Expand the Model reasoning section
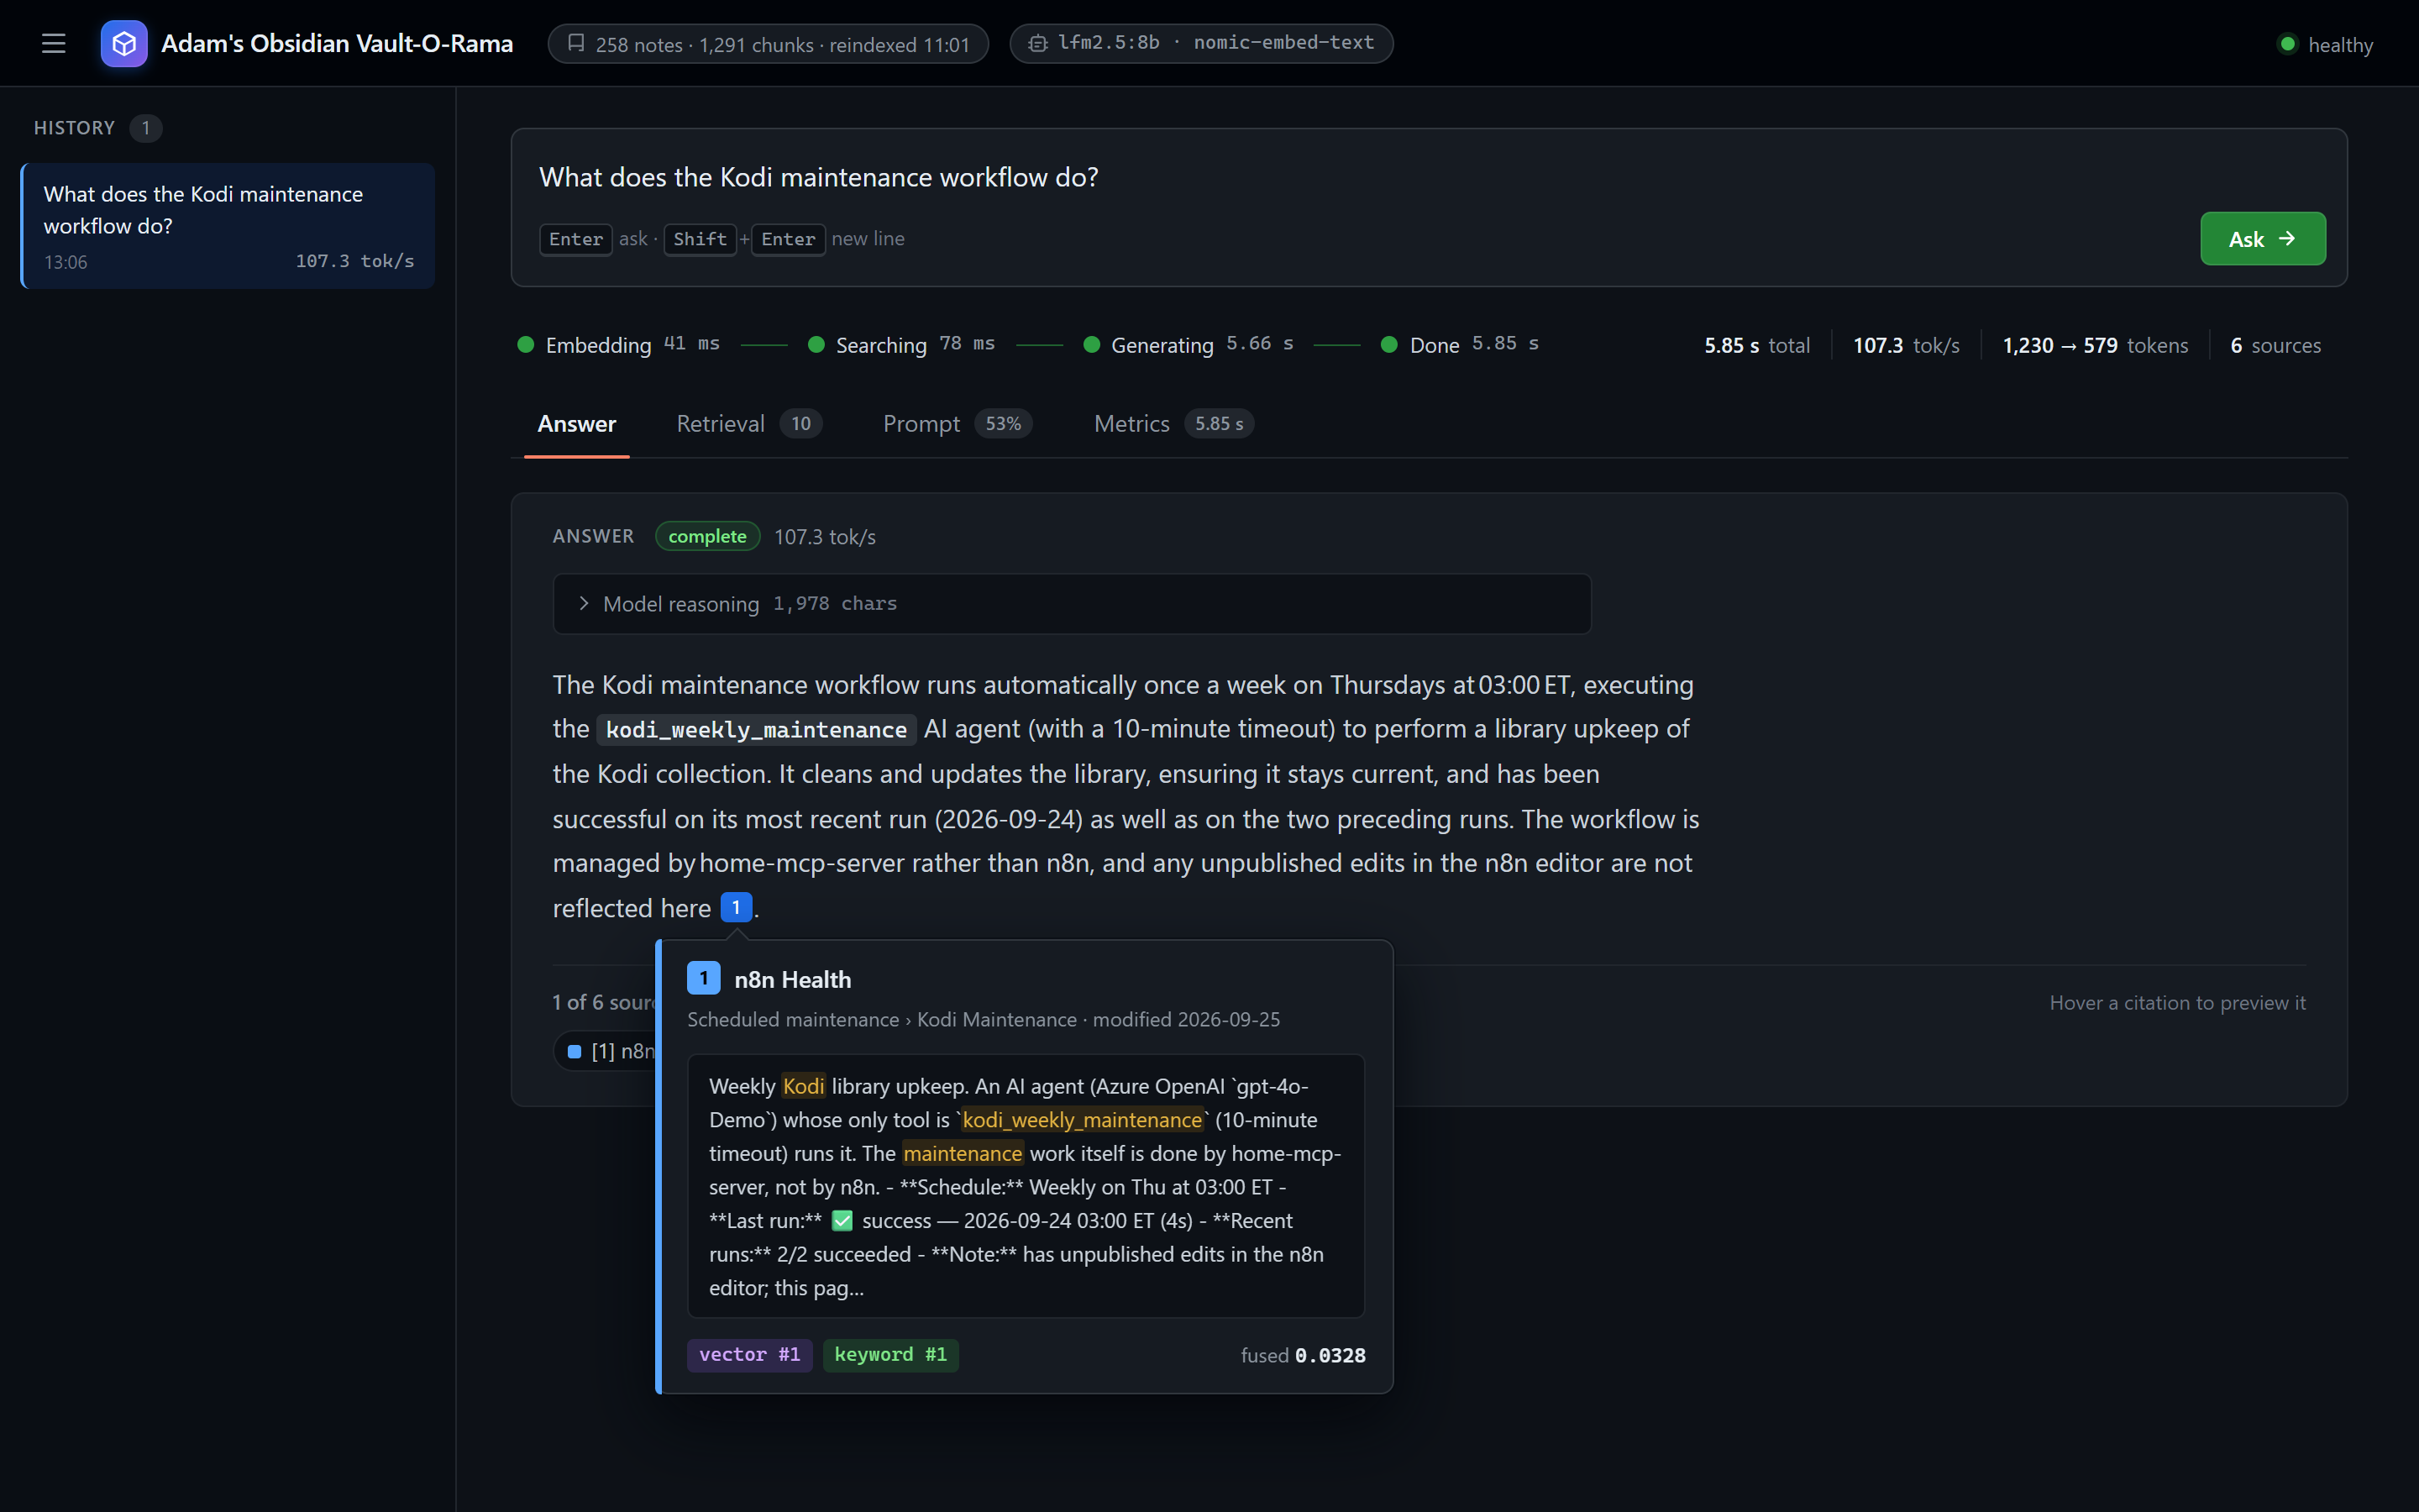The width and height of the screenshot is (2419, 1512). coord(1072,603)
